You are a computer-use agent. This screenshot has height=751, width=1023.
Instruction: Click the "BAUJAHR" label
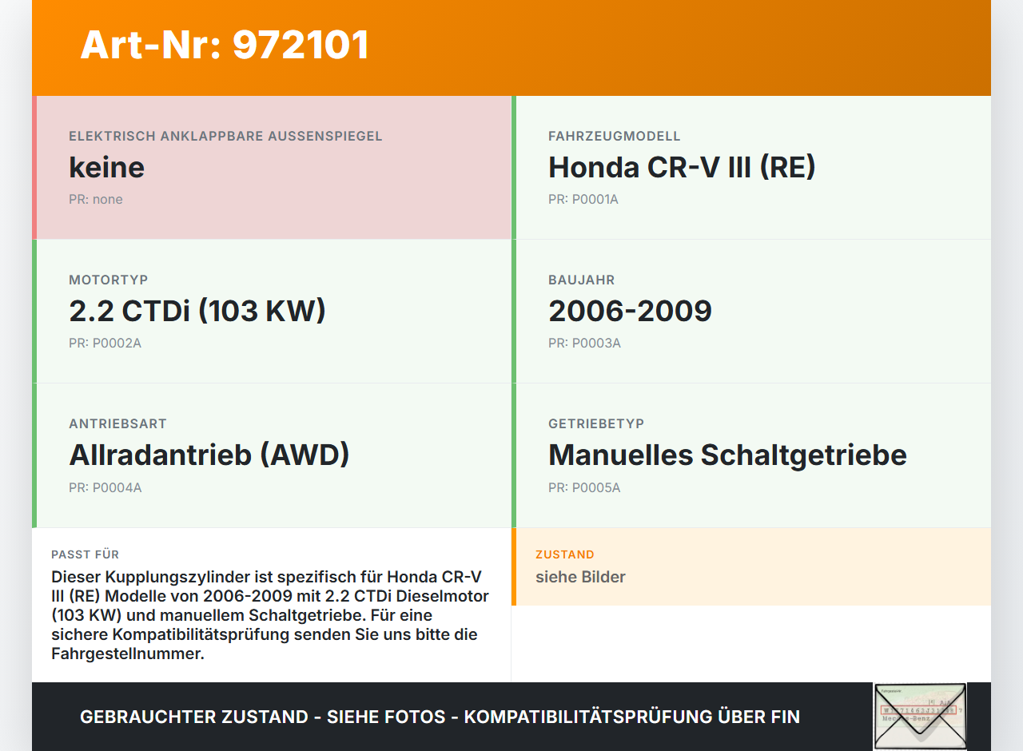point(582,280)
